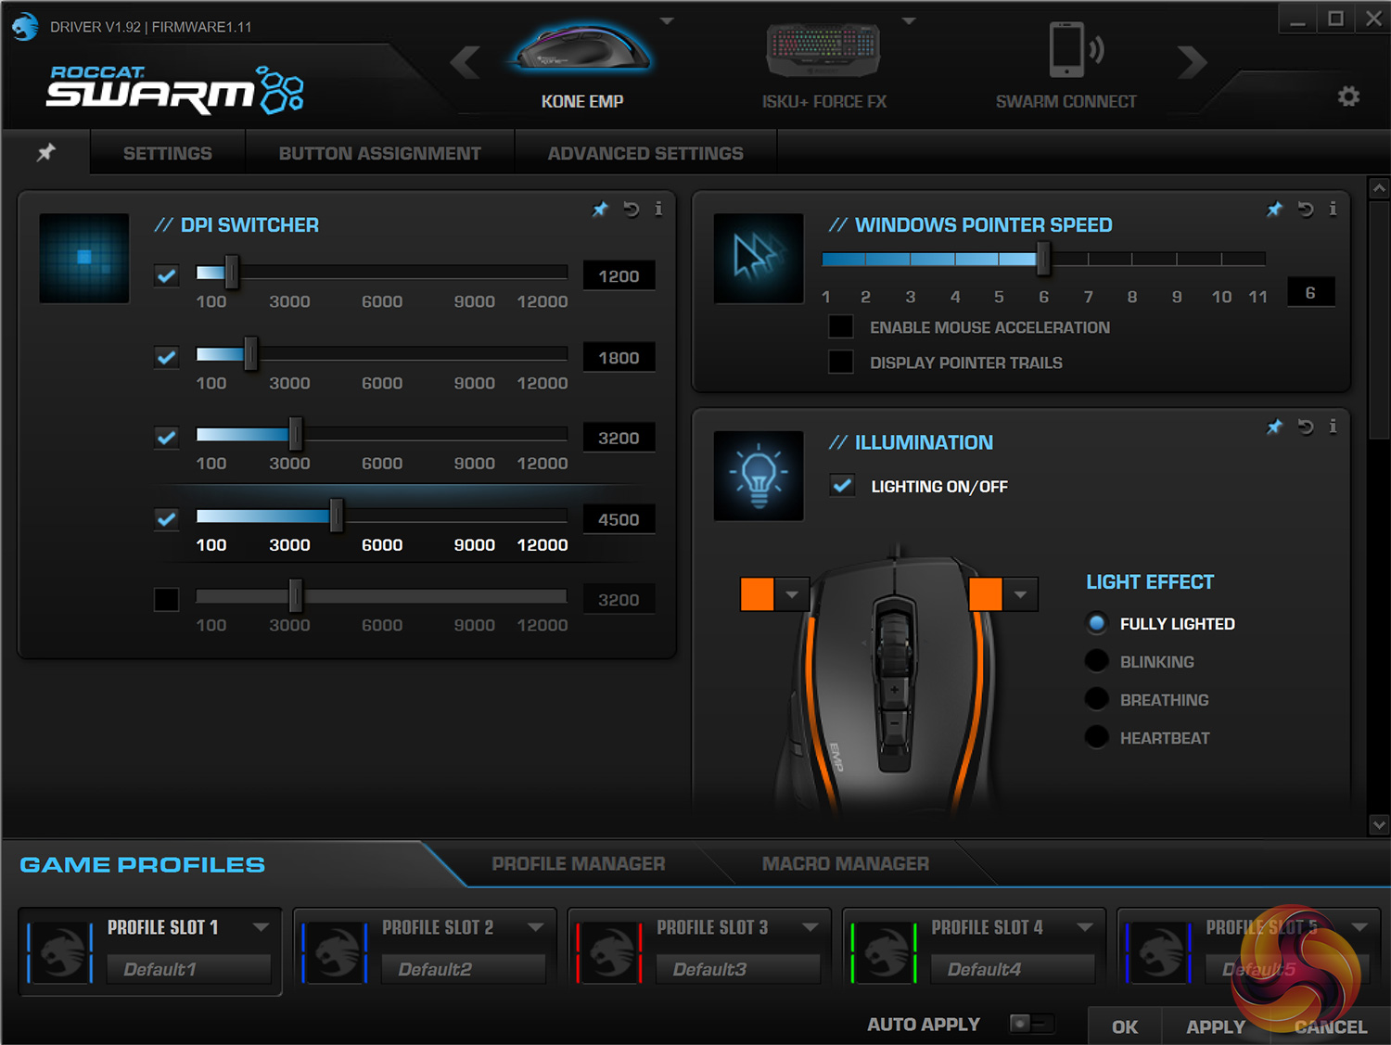Click the OK button
The image size is (1391, 1045).
click(1125, 1026)
